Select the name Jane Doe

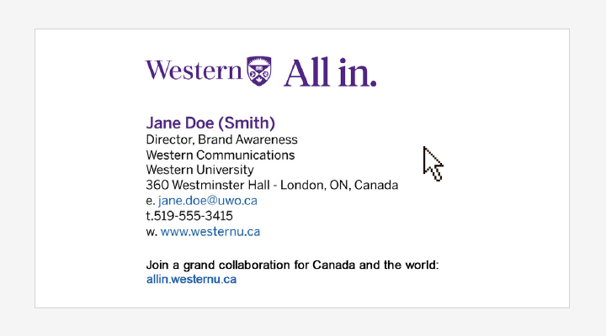176,123
